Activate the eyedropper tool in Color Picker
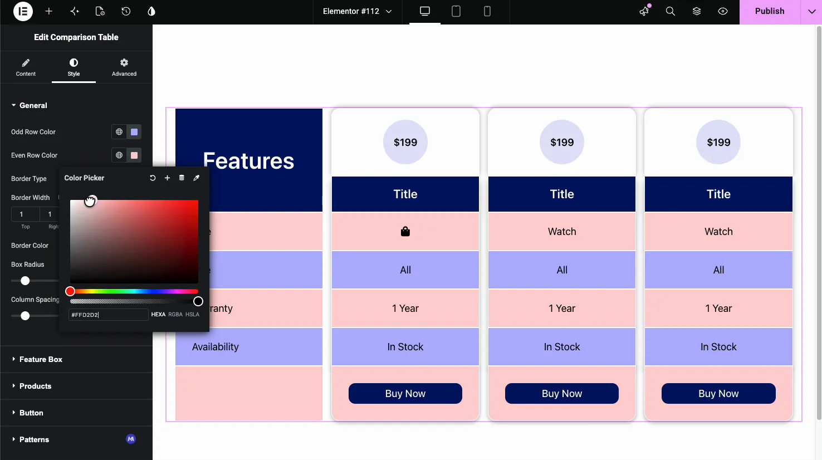822x460 pixels. coord(196,178)
